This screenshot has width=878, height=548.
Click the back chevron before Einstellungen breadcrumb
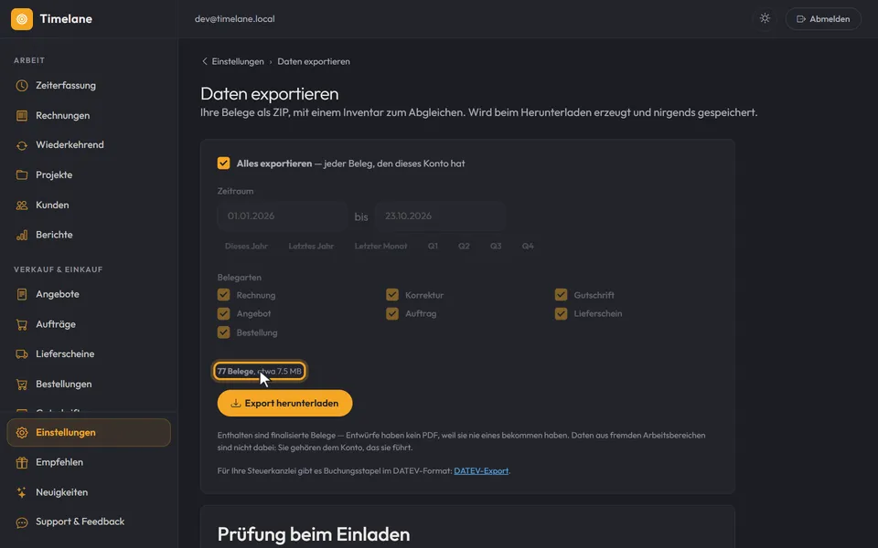click(x=204, y=61)
